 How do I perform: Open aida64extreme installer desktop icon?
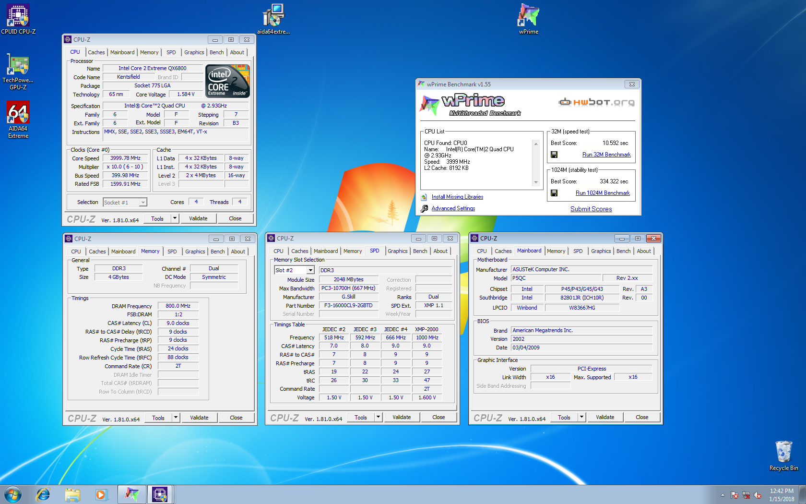click(273, 19)
